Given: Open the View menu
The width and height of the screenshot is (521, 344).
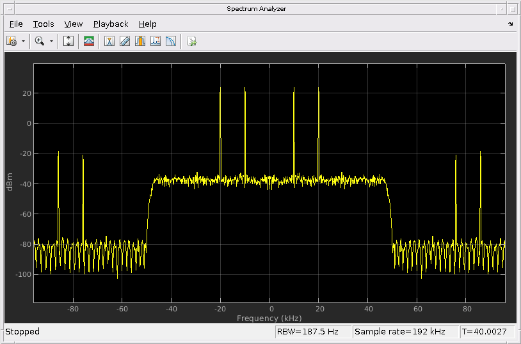Looking at the screenshot, I should [x=74, y=24].
